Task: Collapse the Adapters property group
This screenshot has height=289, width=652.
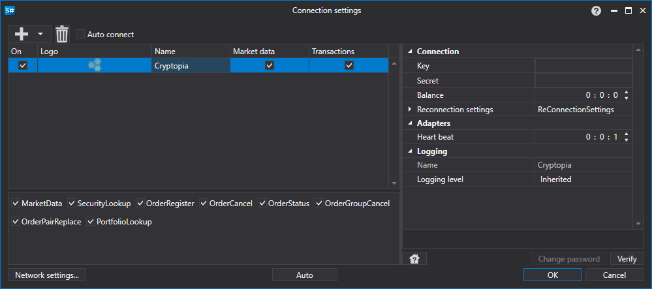Action: coord(410,123)
